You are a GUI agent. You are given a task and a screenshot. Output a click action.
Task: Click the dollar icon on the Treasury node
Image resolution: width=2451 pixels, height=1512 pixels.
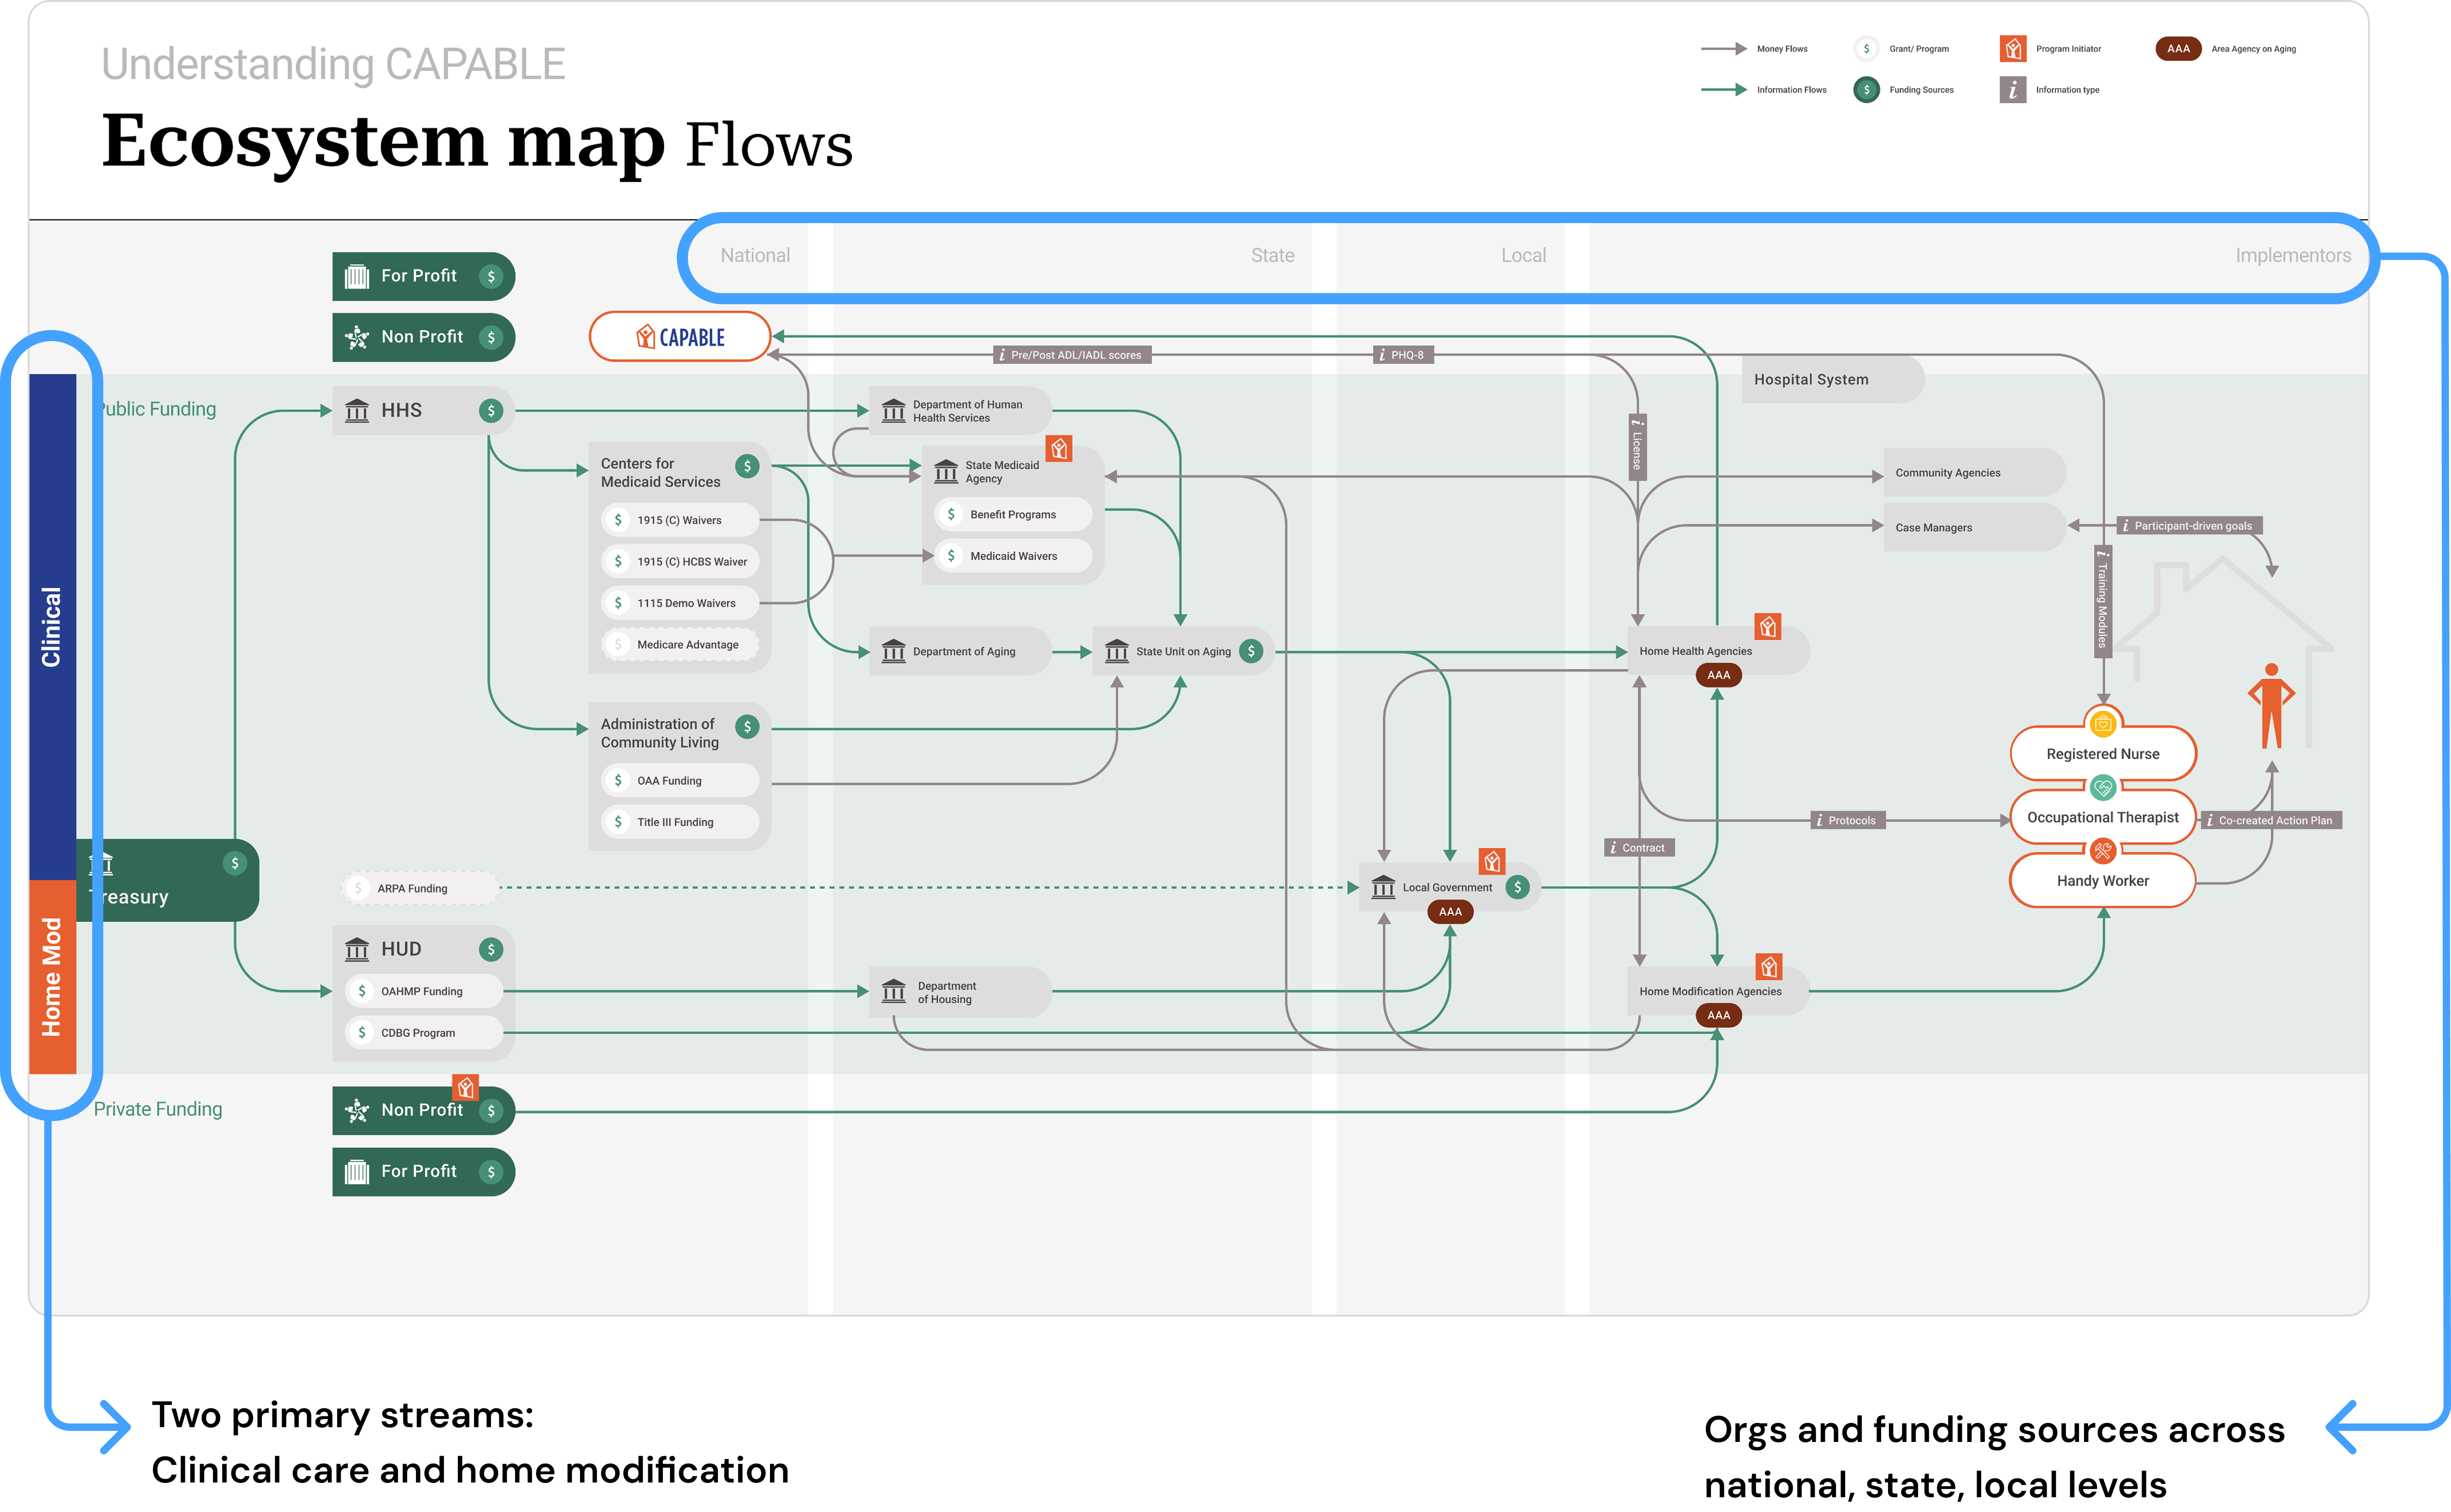pos(234,863)
